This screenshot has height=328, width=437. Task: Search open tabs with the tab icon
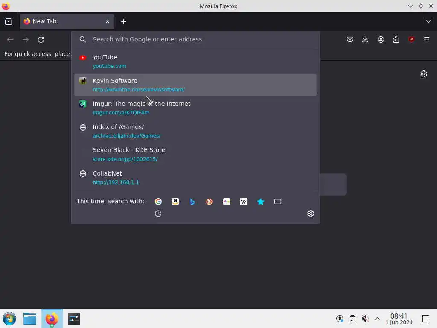point(278,202)
